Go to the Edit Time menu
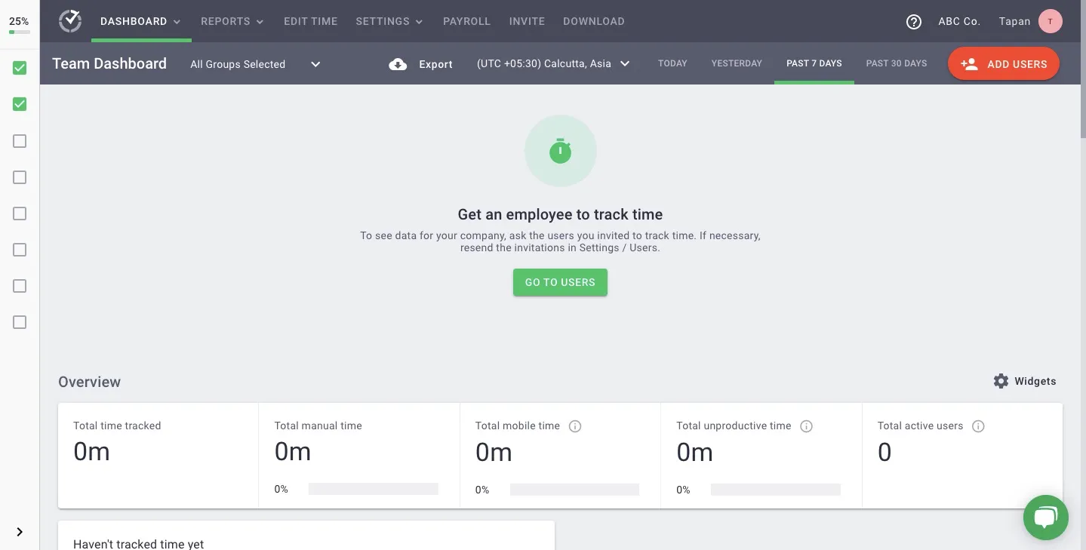The width and height of the screenshot is (1086, 550). coord(311,21)
